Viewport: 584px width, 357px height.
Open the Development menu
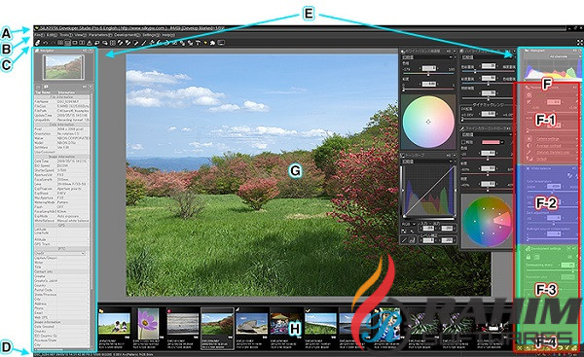pos(128,35)
